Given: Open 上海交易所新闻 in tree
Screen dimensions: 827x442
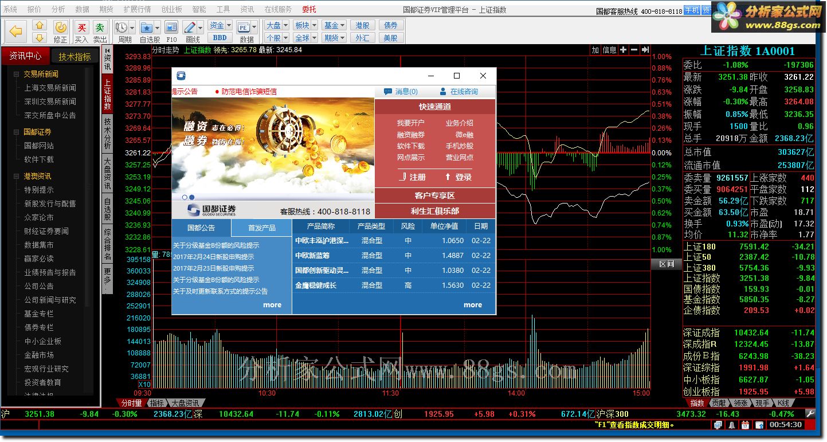Looking at the screenshot, I should click(x=50, y=88).
